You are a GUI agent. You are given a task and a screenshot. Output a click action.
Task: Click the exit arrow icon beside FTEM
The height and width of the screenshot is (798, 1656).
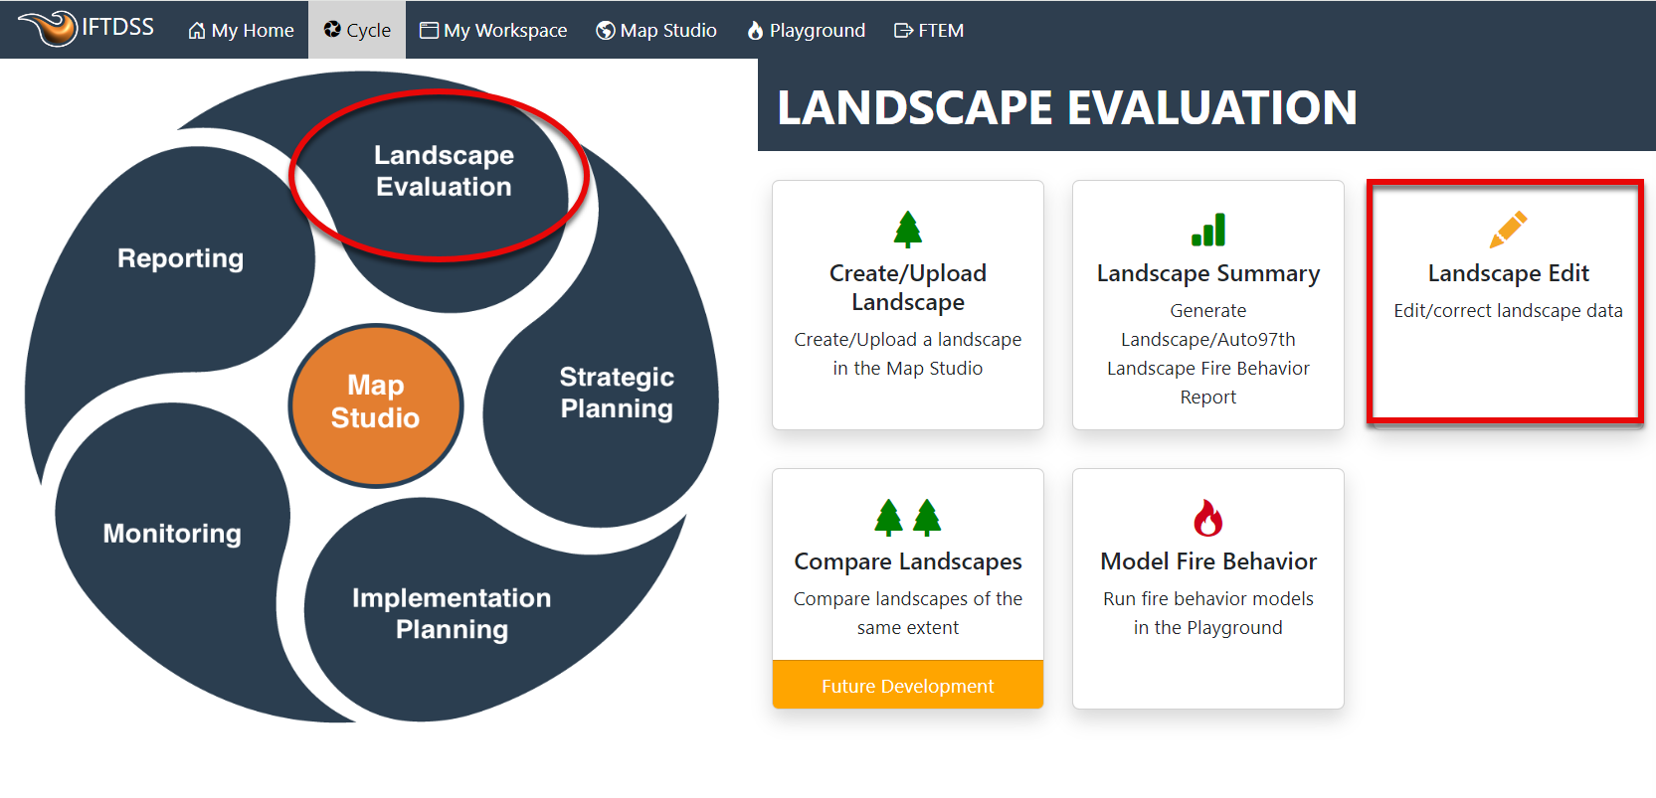tap(903, 31)
